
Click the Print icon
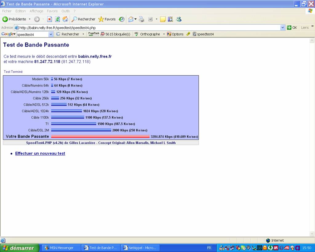click(141, 19)
